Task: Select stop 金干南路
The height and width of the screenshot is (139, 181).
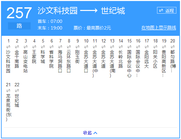Action: point(17,59)
